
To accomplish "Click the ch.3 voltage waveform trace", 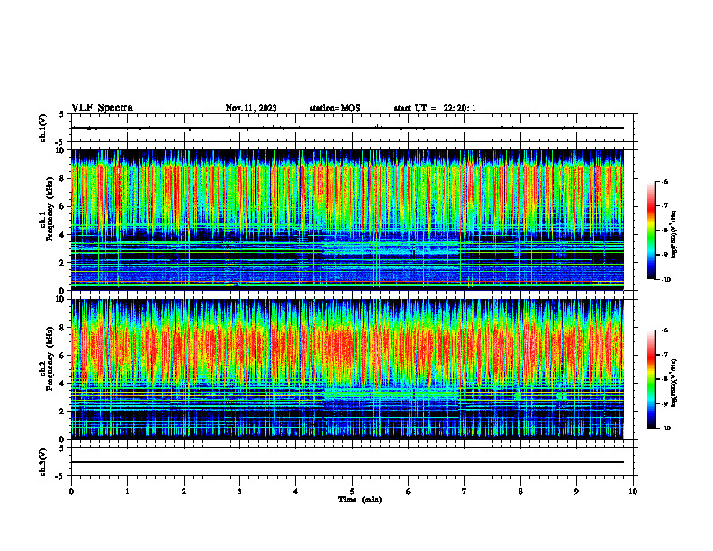I will (x=347, y=462).
